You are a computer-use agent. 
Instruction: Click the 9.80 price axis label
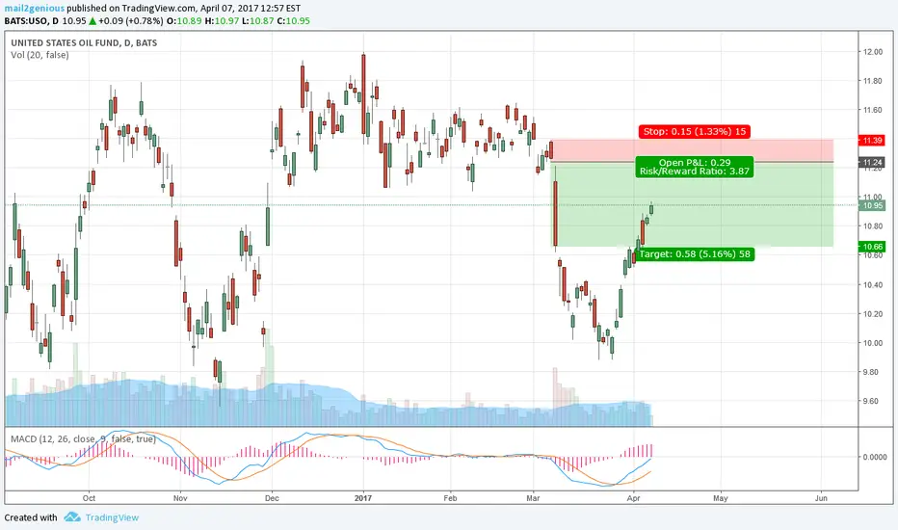(x=871, y=372)
